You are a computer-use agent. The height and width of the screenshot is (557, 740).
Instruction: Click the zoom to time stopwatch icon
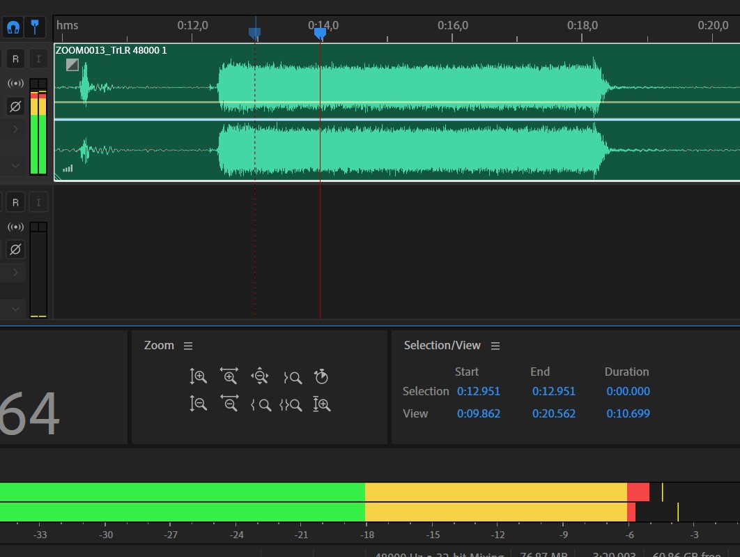point(321,376)
